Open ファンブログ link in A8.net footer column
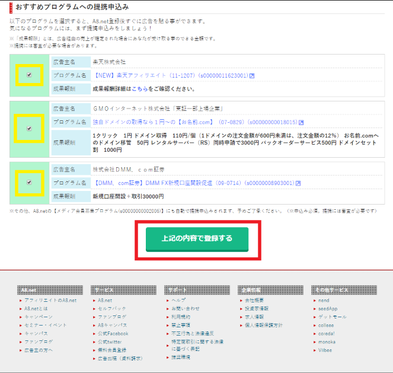 click(x=39, y=342)
